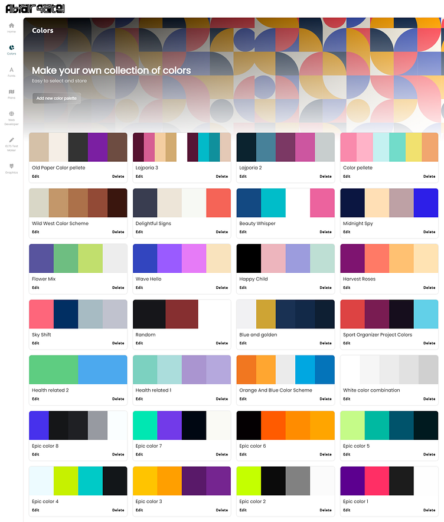The width and height of the screenshot is (444, 522).
Task: Delete the Happy Child palette
Action: [x=325, y=288]
